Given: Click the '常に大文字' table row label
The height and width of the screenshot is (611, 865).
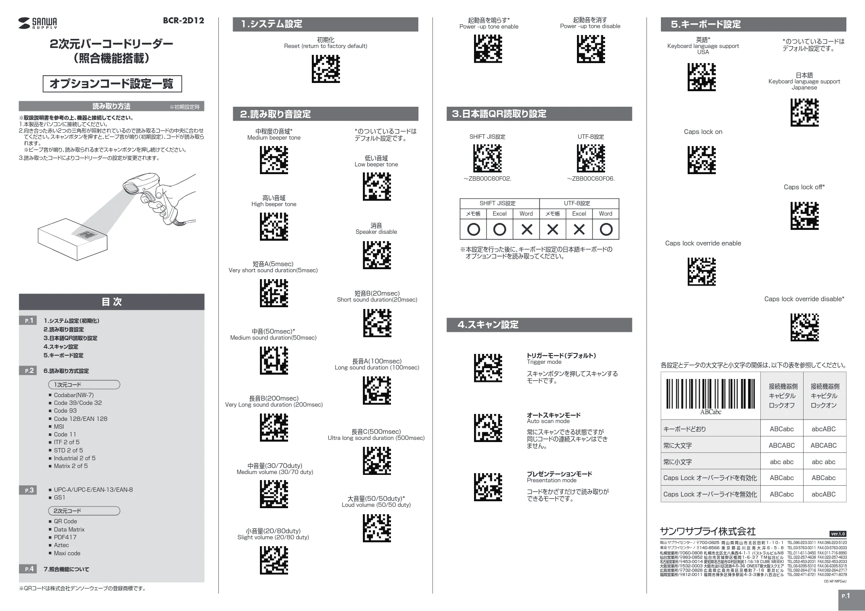Looking at the screenshot, I should [x=677, y=446].
